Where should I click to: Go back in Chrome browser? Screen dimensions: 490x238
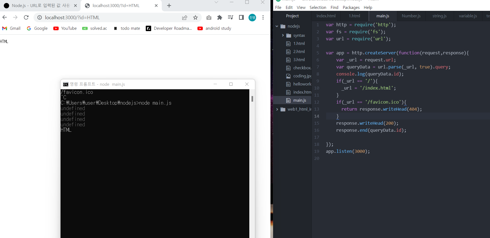(5, 17)
